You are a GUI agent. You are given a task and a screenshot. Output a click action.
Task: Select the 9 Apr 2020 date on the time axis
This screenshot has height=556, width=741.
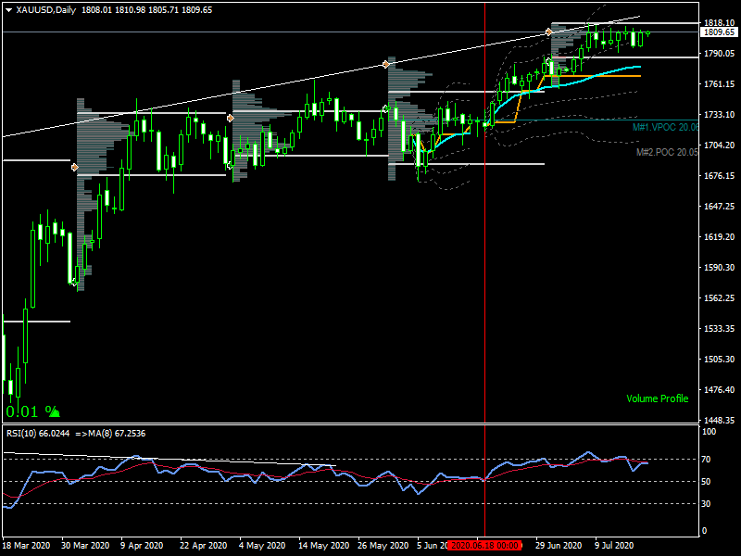(x=142, y=545)
